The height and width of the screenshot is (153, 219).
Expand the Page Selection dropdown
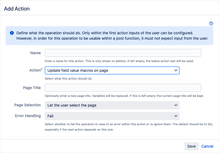click(x=112, y=105)
